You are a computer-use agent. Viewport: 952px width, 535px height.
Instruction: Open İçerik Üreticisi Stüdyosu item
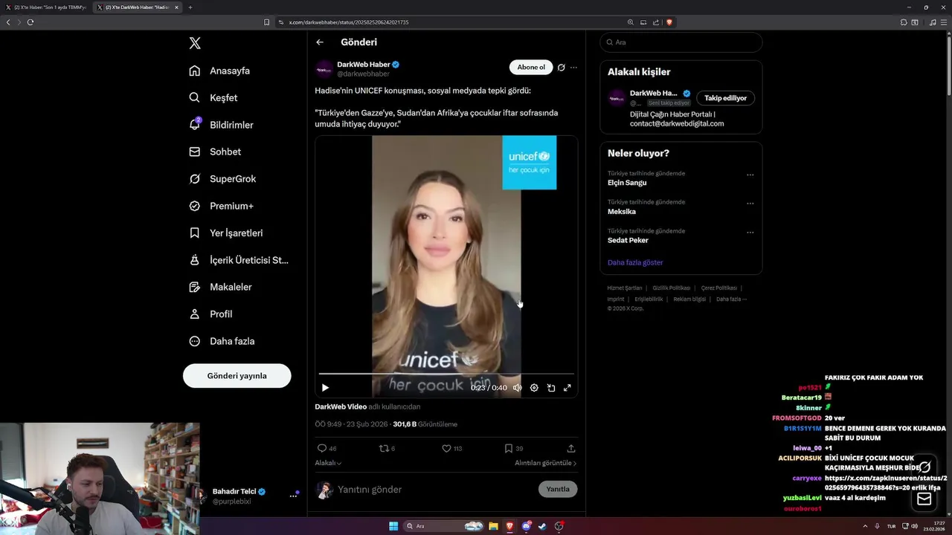pyautogui.click(x=239, y=260)
